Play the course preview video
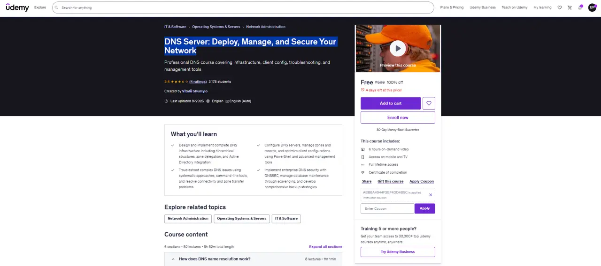 point(398,48)
